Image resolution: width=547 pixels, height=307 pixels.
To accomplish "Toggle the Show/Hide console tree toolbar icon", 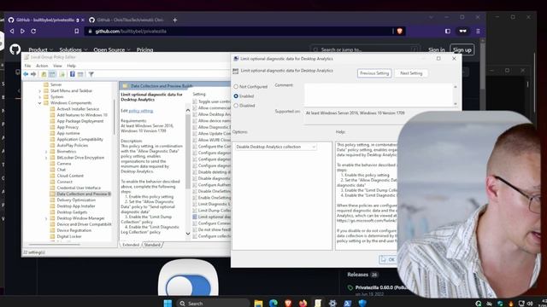I will tap(52, 74).
